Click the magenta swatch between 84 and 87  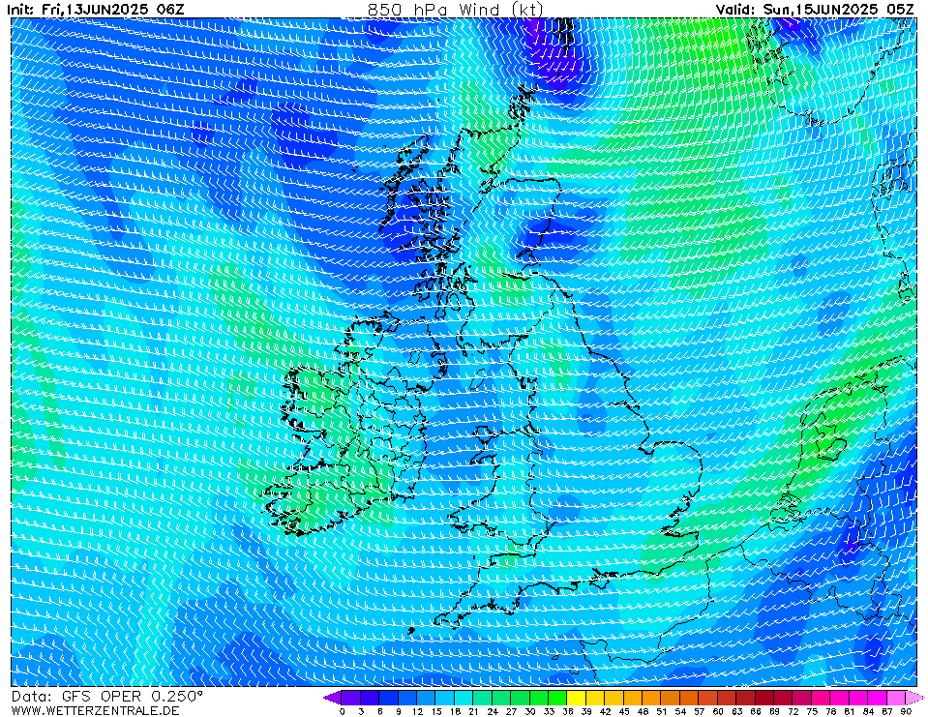pyautogui.click(x=878, y=698)
